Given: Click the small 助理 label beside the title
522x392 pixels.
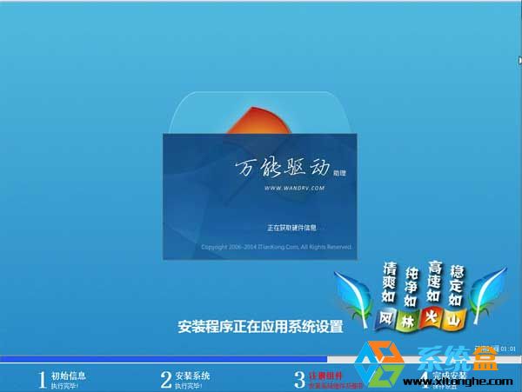Looking at the screenshot, I should [x=340, y=173].
